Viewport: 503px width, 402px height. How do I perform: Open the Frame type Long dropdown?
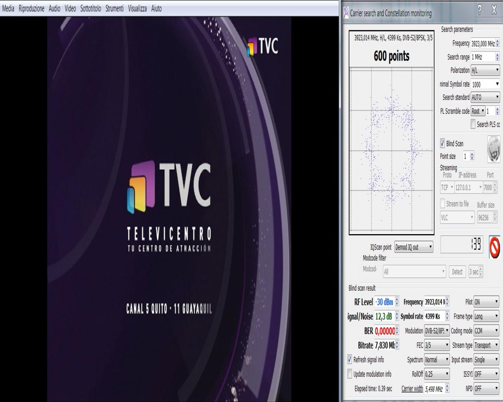point(486,316)
